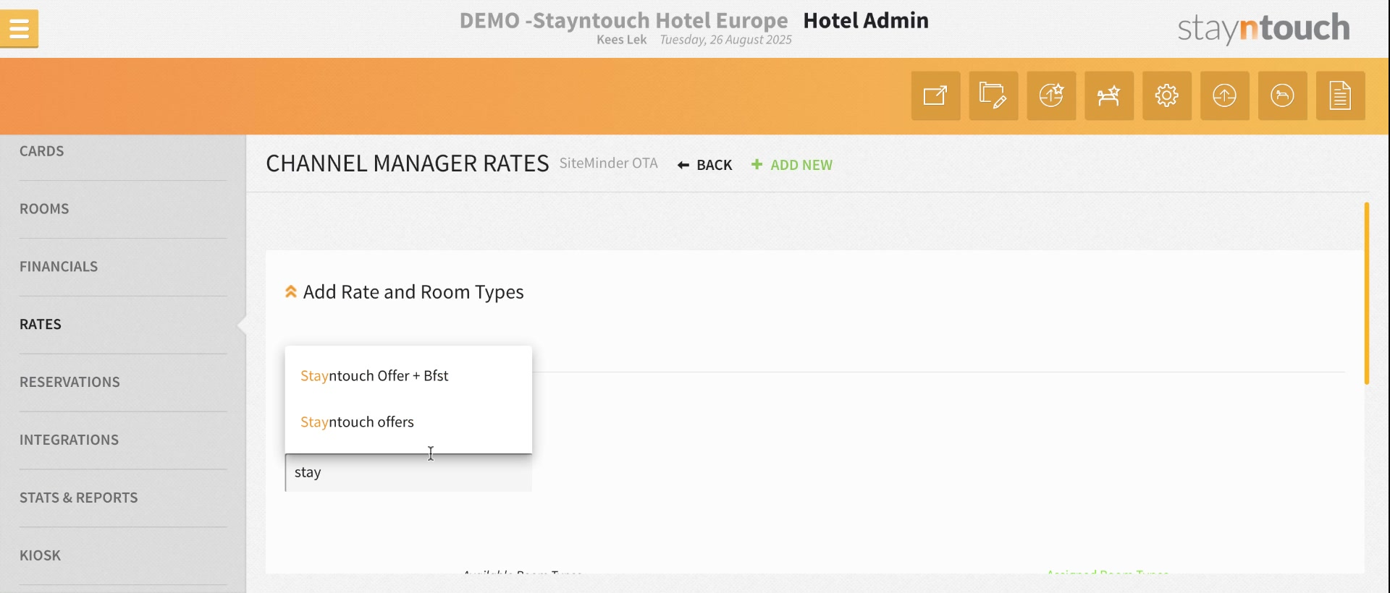Click the external-link arrow box toolbar icon

(935, 95)
